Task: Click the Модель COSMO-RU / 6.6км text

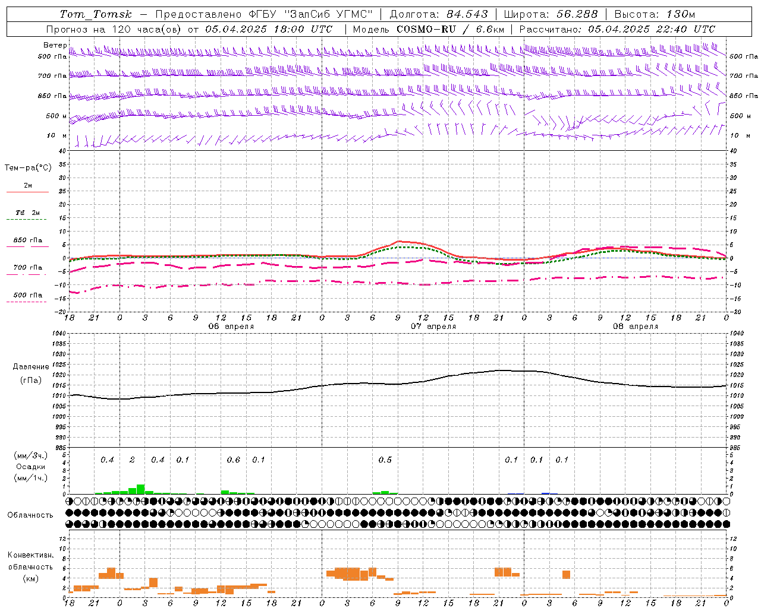Action: coord(429,29)
